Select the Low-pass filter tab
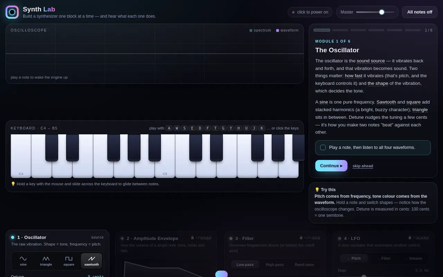Screen dimensions: 443x277 click(x=245, y=265)
